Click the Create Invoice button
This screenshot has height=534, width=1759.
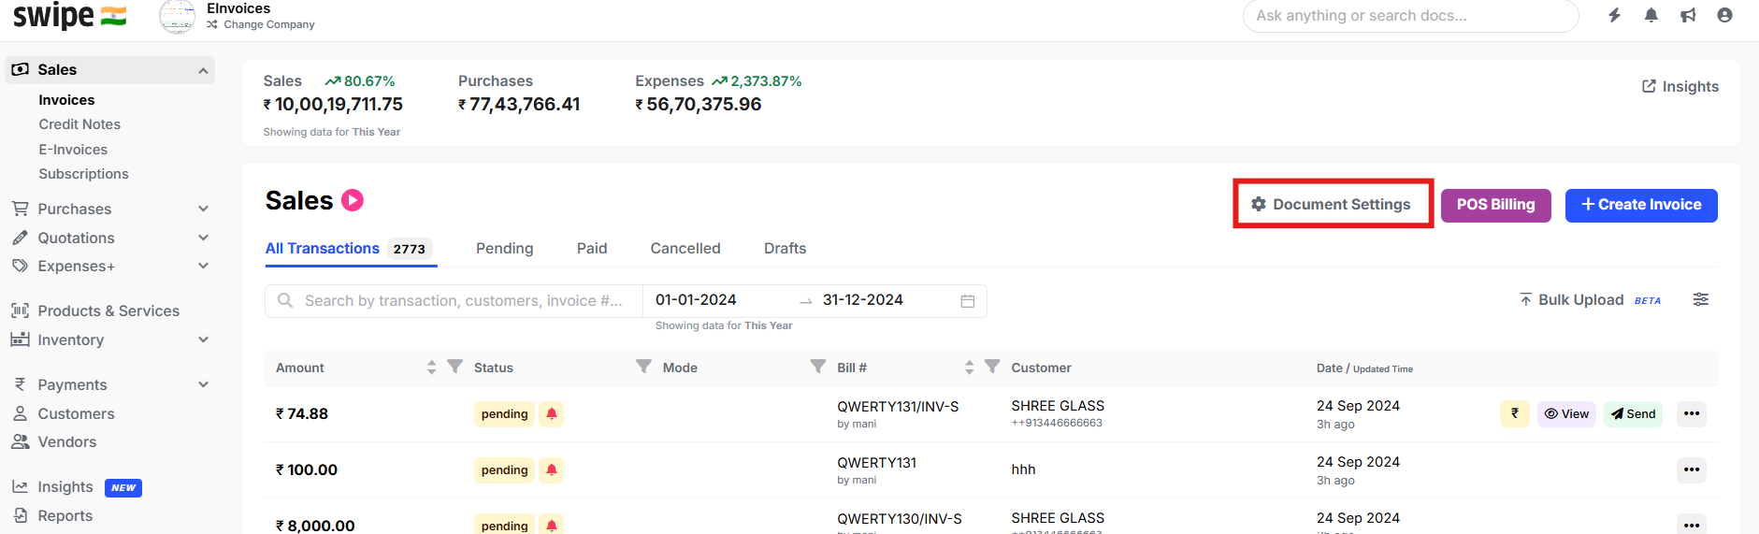point(1640,205)
